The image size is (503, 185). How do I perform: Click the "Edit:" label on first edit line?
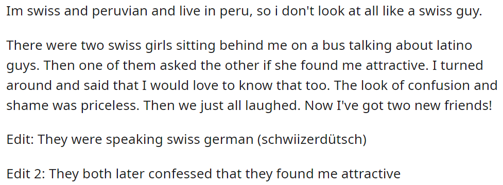click(x=20, y=140)
